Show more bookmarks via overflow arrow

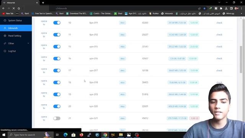click(x=242, y=14)
